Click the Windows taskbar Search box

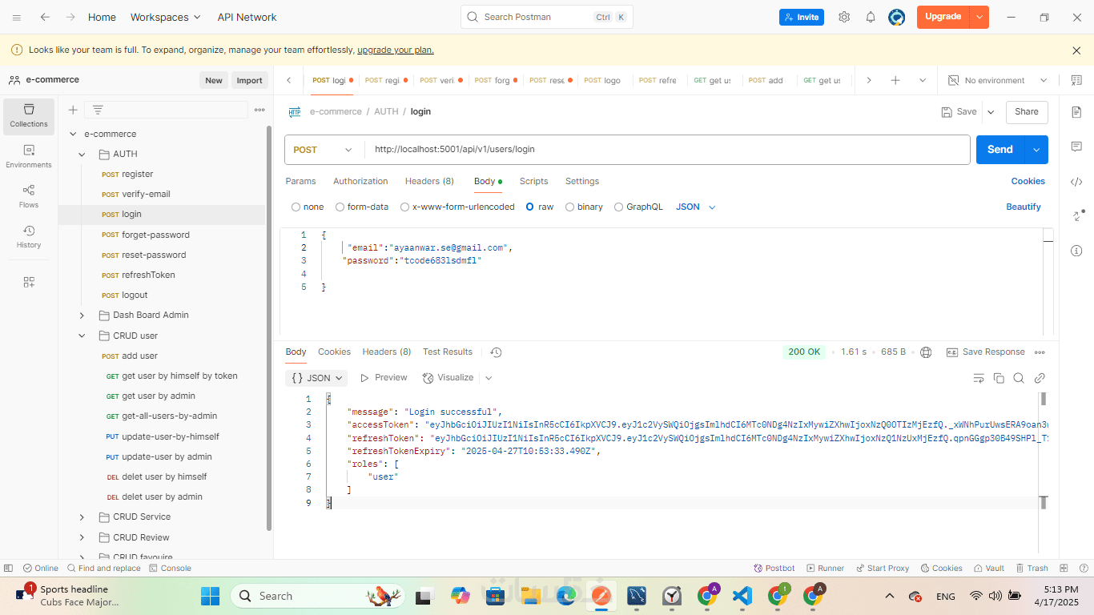319,596
